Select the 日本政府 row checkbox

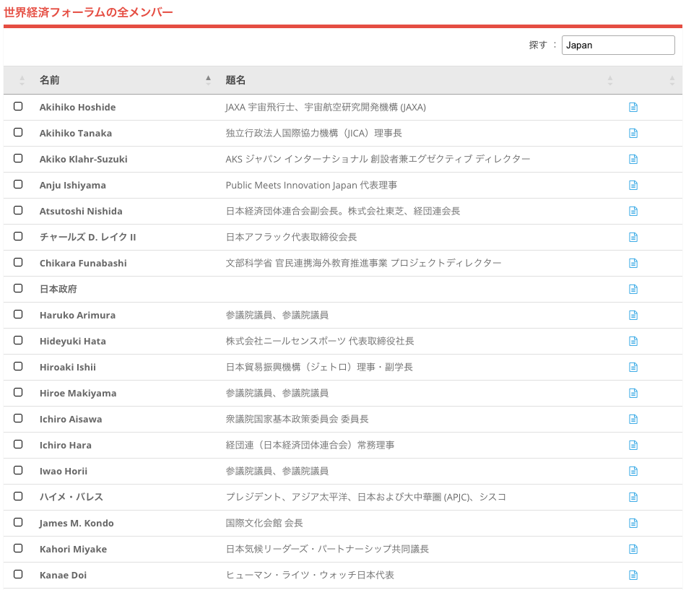(18, 288)
